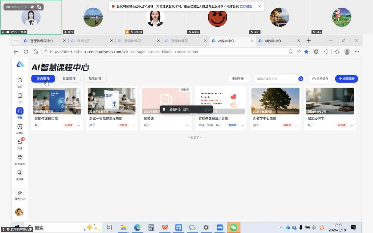373x233 pixels.
Task: Refresh the browser page
Action: click(x=26, y=52)
